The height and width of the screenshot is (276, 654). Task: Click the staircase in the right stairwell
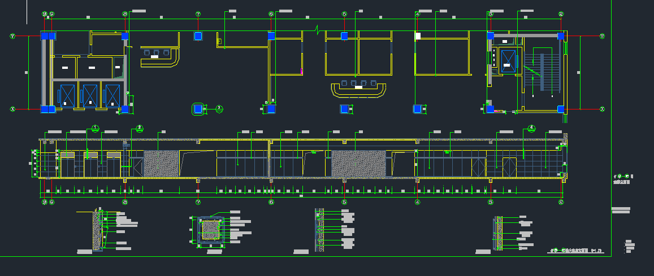542,72
